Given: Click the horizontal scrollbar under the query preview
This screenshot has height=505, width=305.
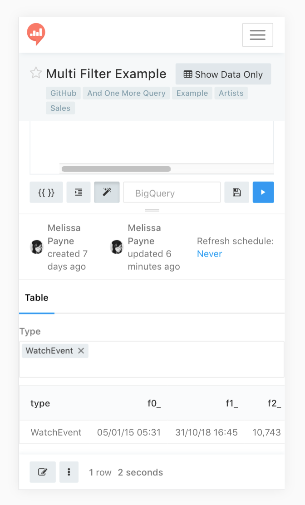Looking at the screenshot, I should [116, 168].
